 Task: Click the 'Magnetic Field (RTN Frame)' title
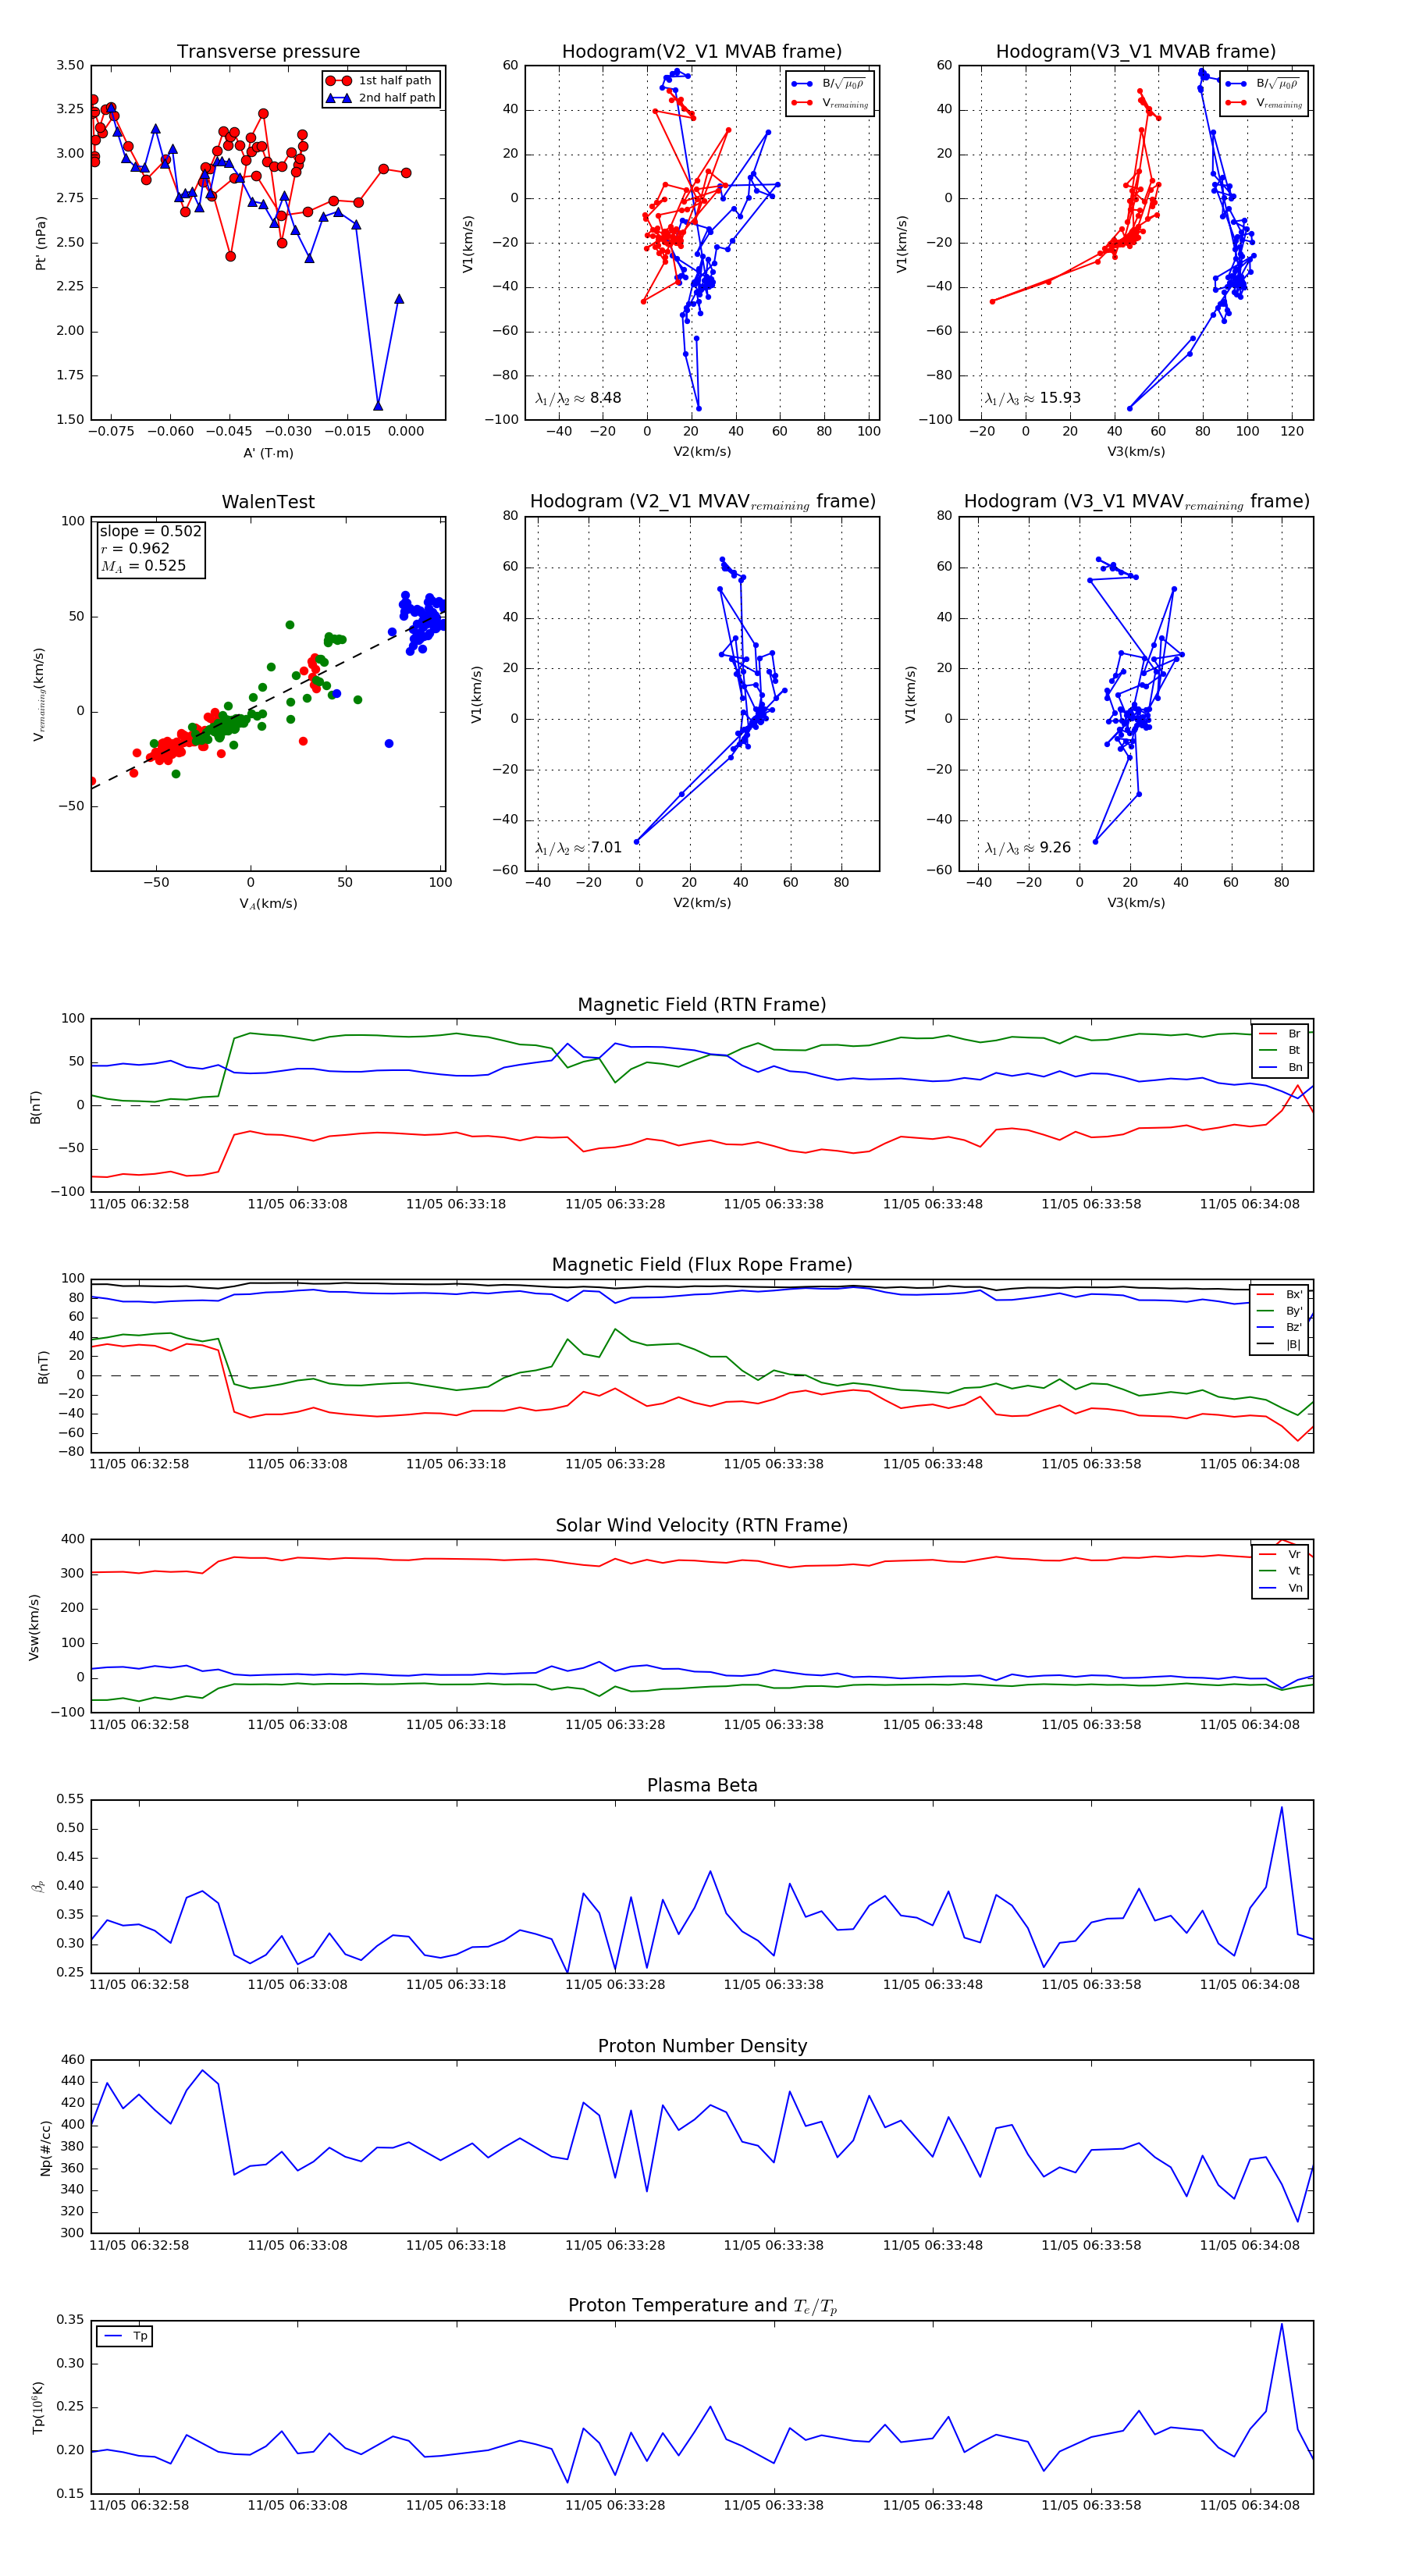point(702,1005)
